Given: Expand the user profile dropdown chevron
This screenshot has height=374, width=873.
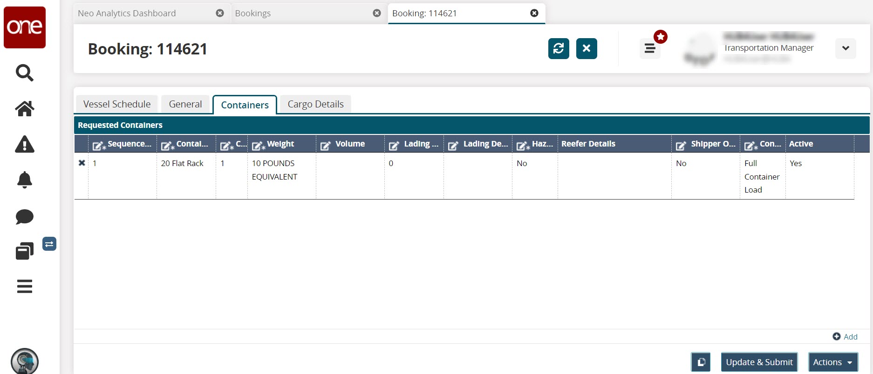Looking at the screenshot, I should [x=846, y=48].
